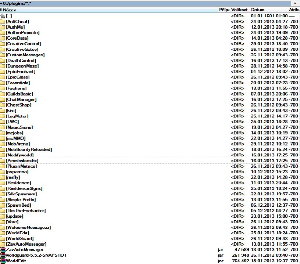
Task: Sort by the Atribu attributes column header
Action: click(294, 10)
